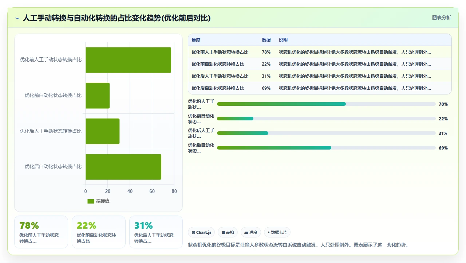Image resolution: width=466 pixels, height=263 pixels.
Task: Open the 31% data card
Action: click(x=156, y=232)
